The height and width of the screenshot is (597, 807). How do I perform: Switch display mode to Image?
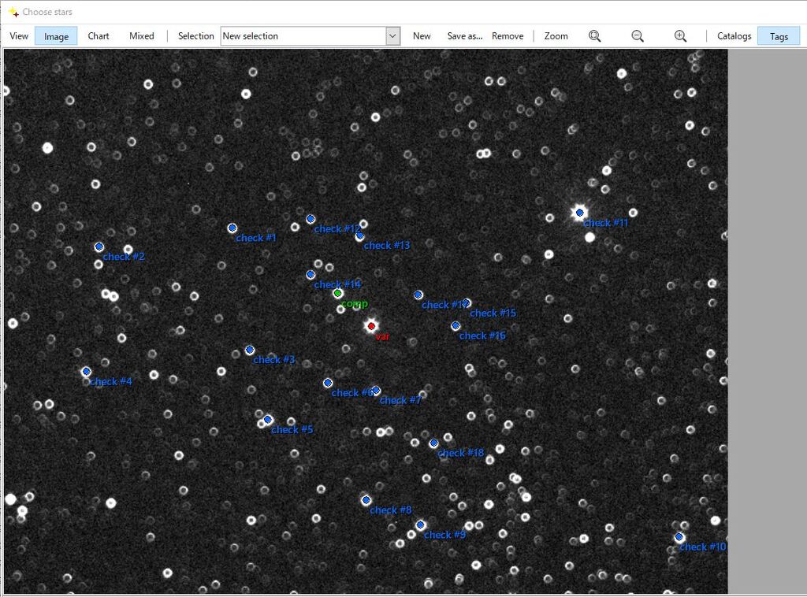56,36
